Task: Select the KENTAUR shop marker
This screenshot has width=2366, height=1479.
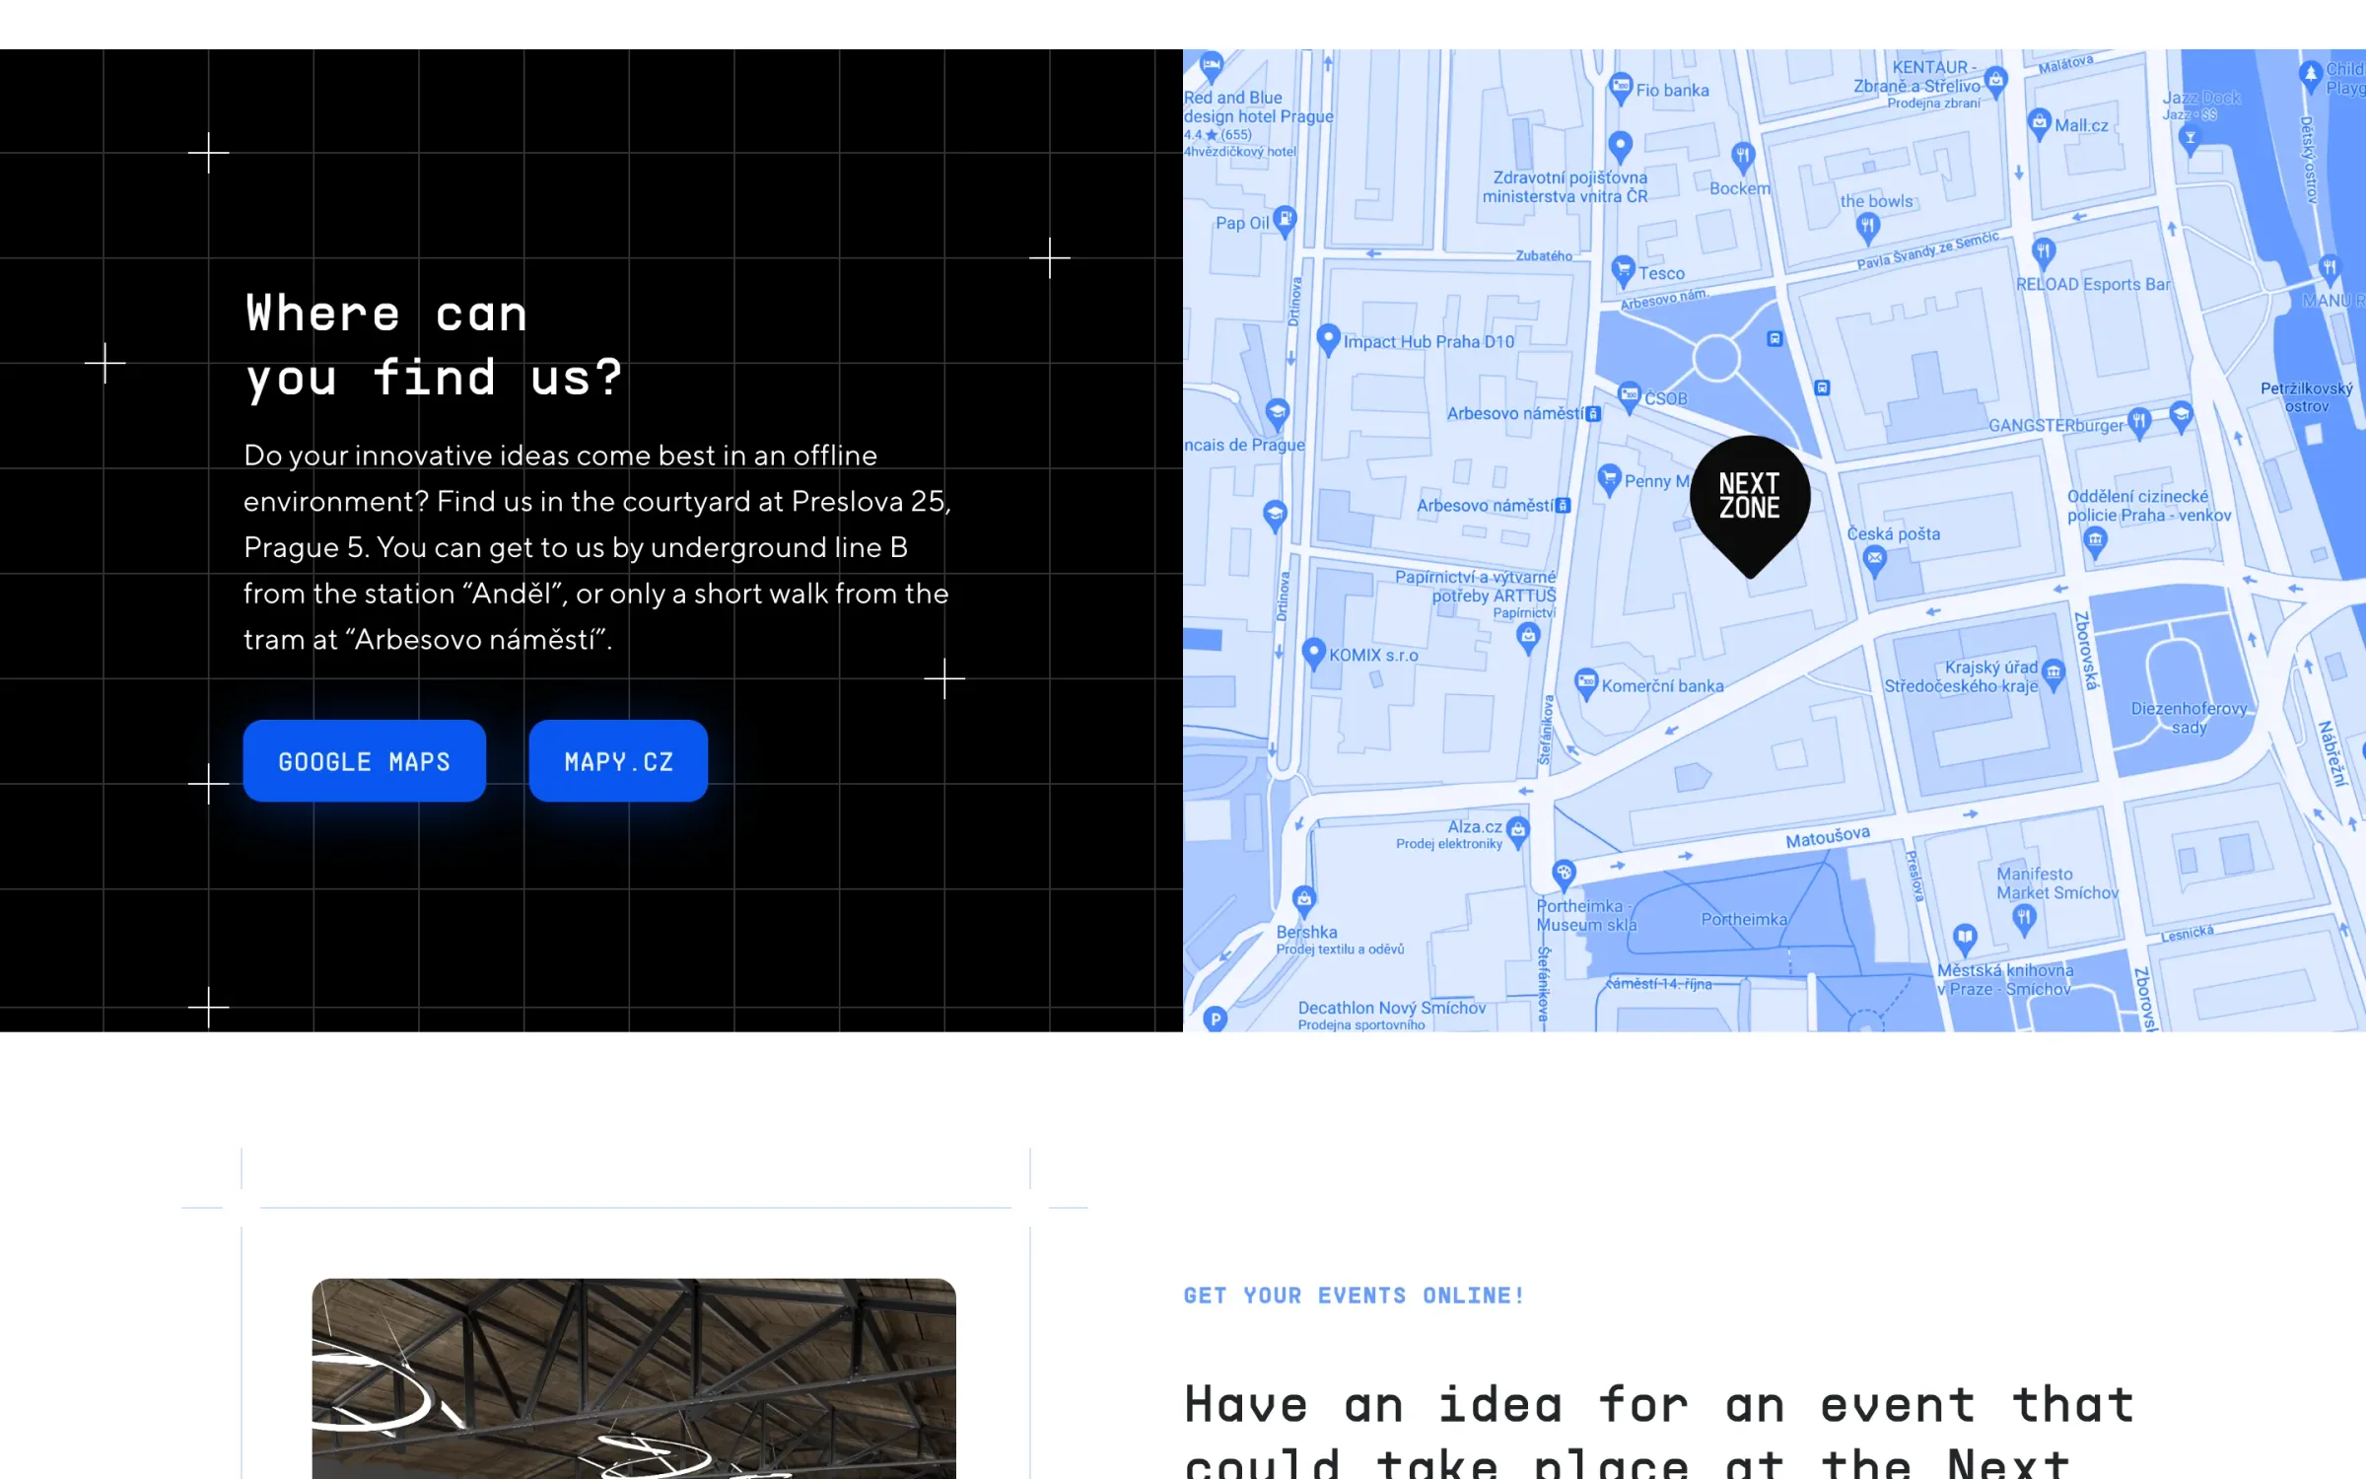Action: pyautogui.click(x=1996, y=81)
